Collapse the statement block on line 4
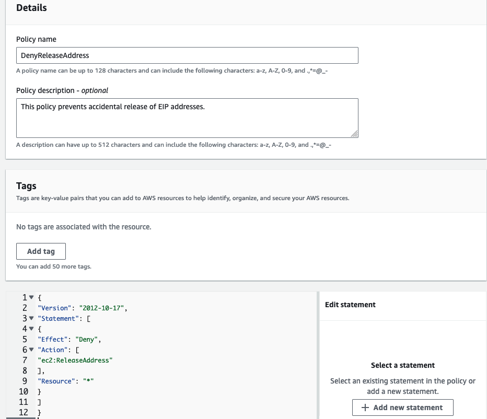Screen dimensions: 487x419 (30, 329)
